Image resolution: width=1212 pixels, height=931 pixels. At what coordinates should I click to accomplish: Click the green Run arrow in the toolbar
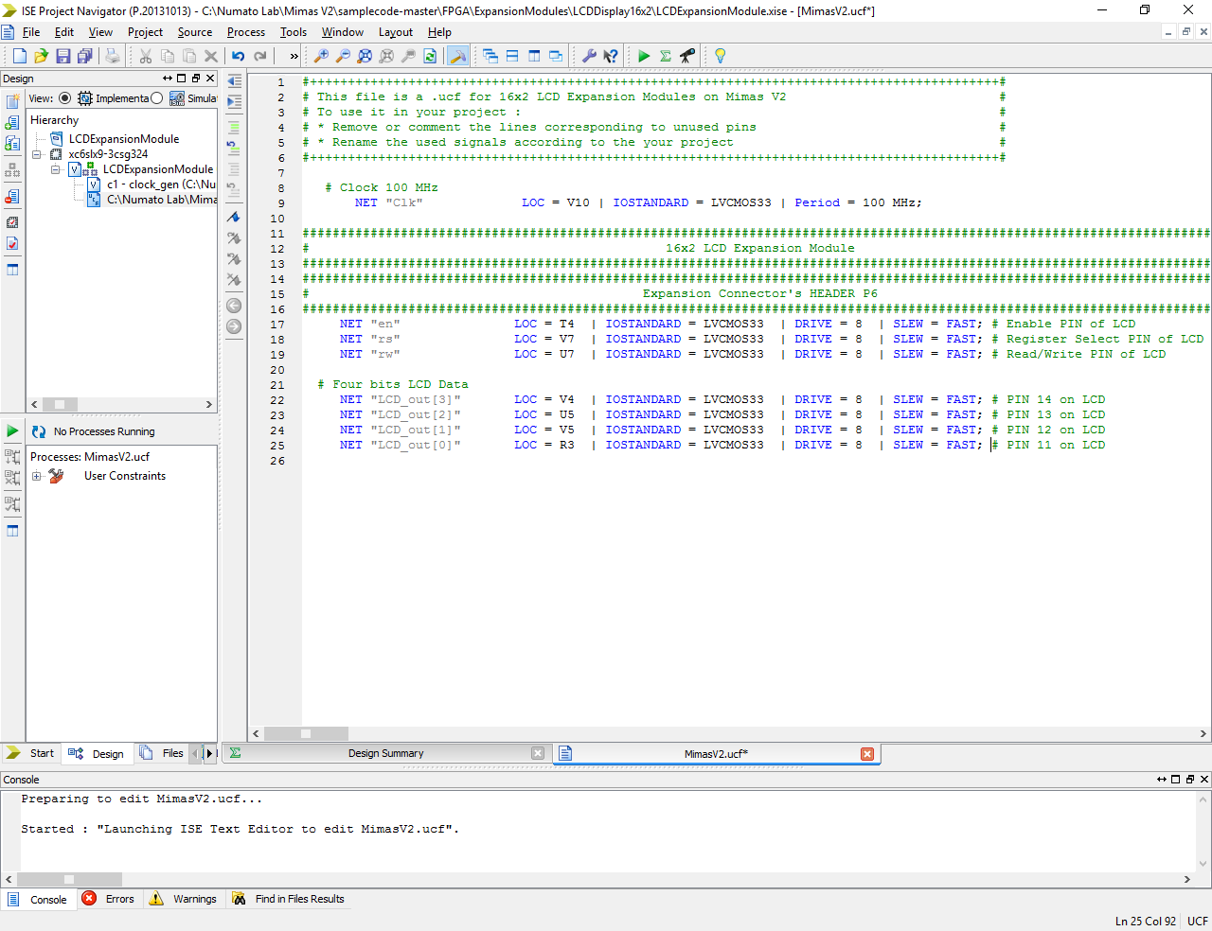pyautogui.click(x=644, y=56)
